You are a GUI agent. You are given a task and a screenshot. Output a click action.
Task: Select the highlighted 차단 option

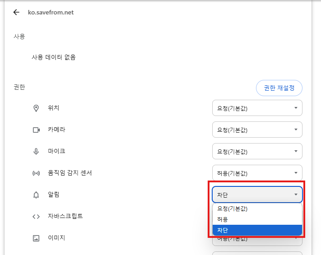257,230
